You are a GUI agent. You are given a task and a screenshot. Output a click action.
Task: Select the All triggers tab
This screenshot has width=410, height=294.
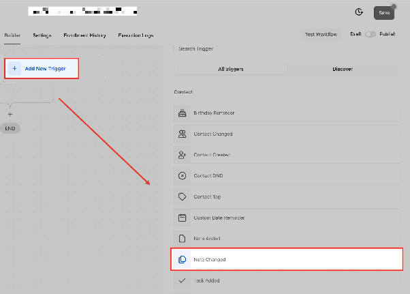tap(231, 69)
